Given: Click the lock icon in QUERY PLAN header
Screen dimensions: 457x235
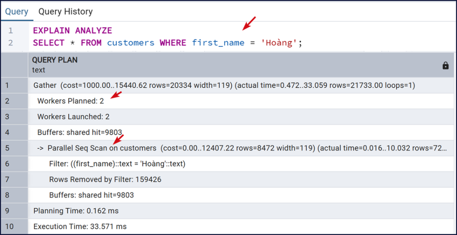Looking at the screenshot, I should 445,65.
